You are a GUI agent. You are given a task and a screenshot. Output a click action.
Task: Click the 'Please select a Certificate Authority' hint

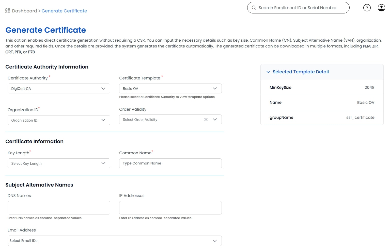(x=167, y=97)
